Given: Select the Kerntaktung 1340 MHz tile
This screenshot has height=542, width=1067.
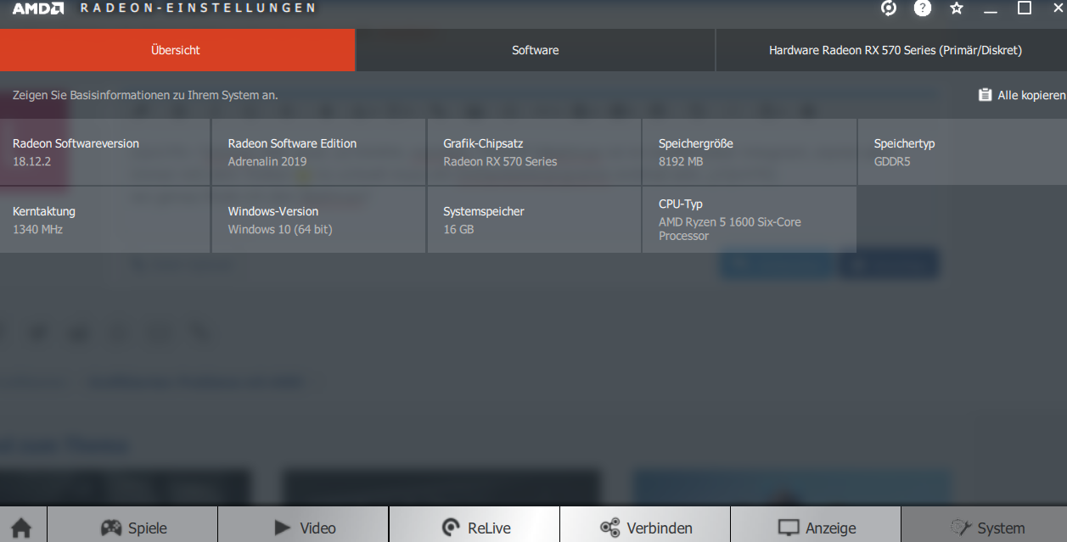Looking at the screenshot, I should click(104, 220).
